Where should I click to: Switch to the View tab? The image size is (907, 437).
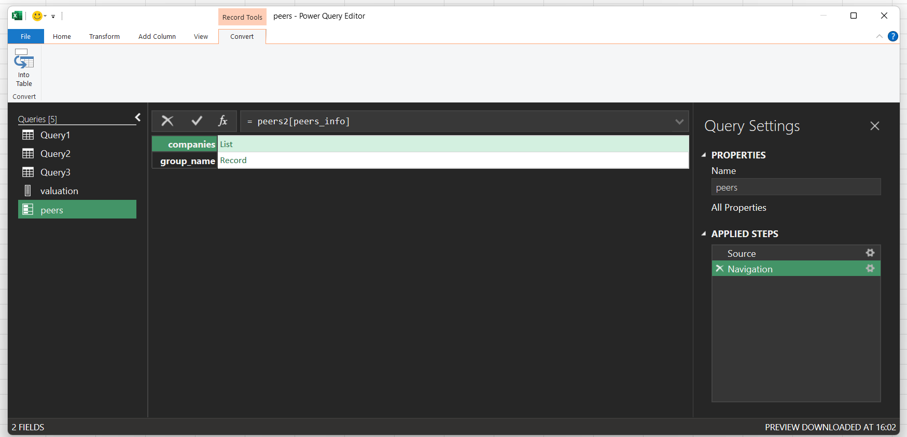pos(201,36)
